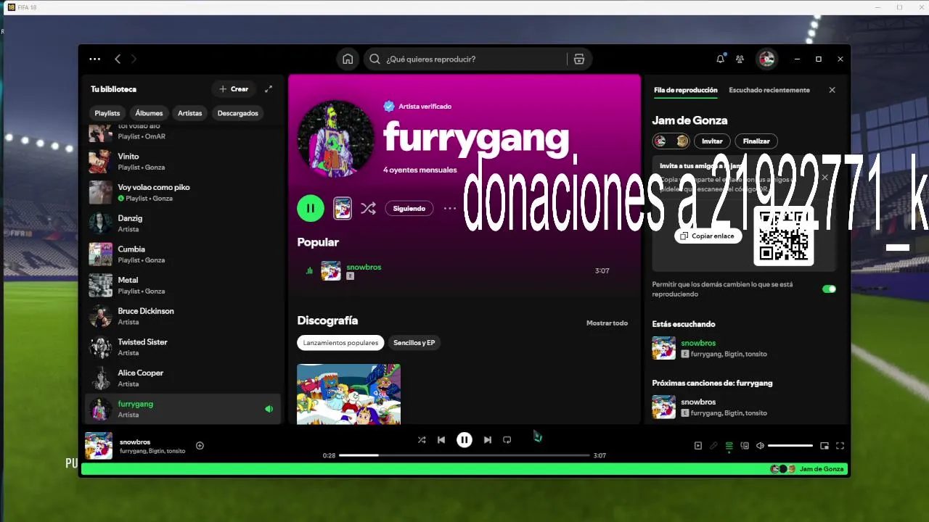Image resolution: width=929 pixels, height=522 pixels.
Task: Select furrygang in library list
Action: pyautogui.click(x=183, y=409)
